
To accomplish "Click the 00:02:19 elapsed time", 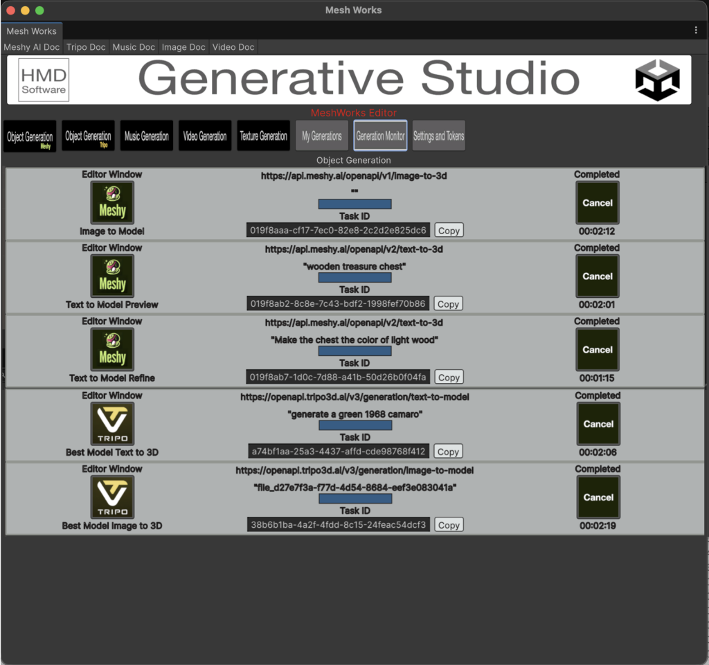I will click(598, 526).
